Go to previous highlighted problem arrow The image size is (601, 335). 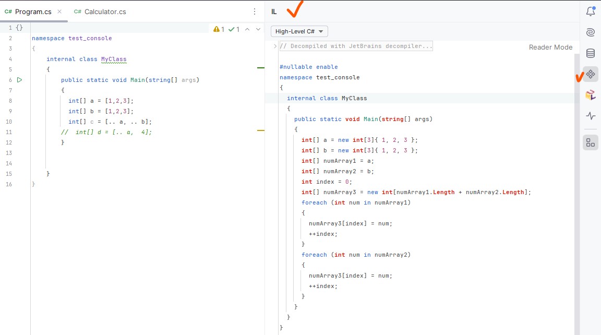[247, 29]
